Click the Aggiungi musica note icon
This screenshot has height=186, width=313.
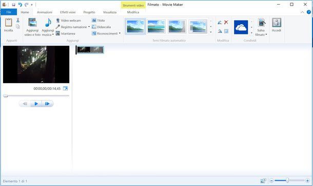(48, 23)
